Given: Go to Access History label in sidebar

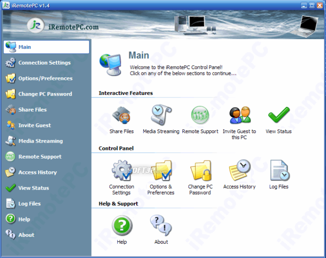Looking at the screenshot, I should coord(38,172).
